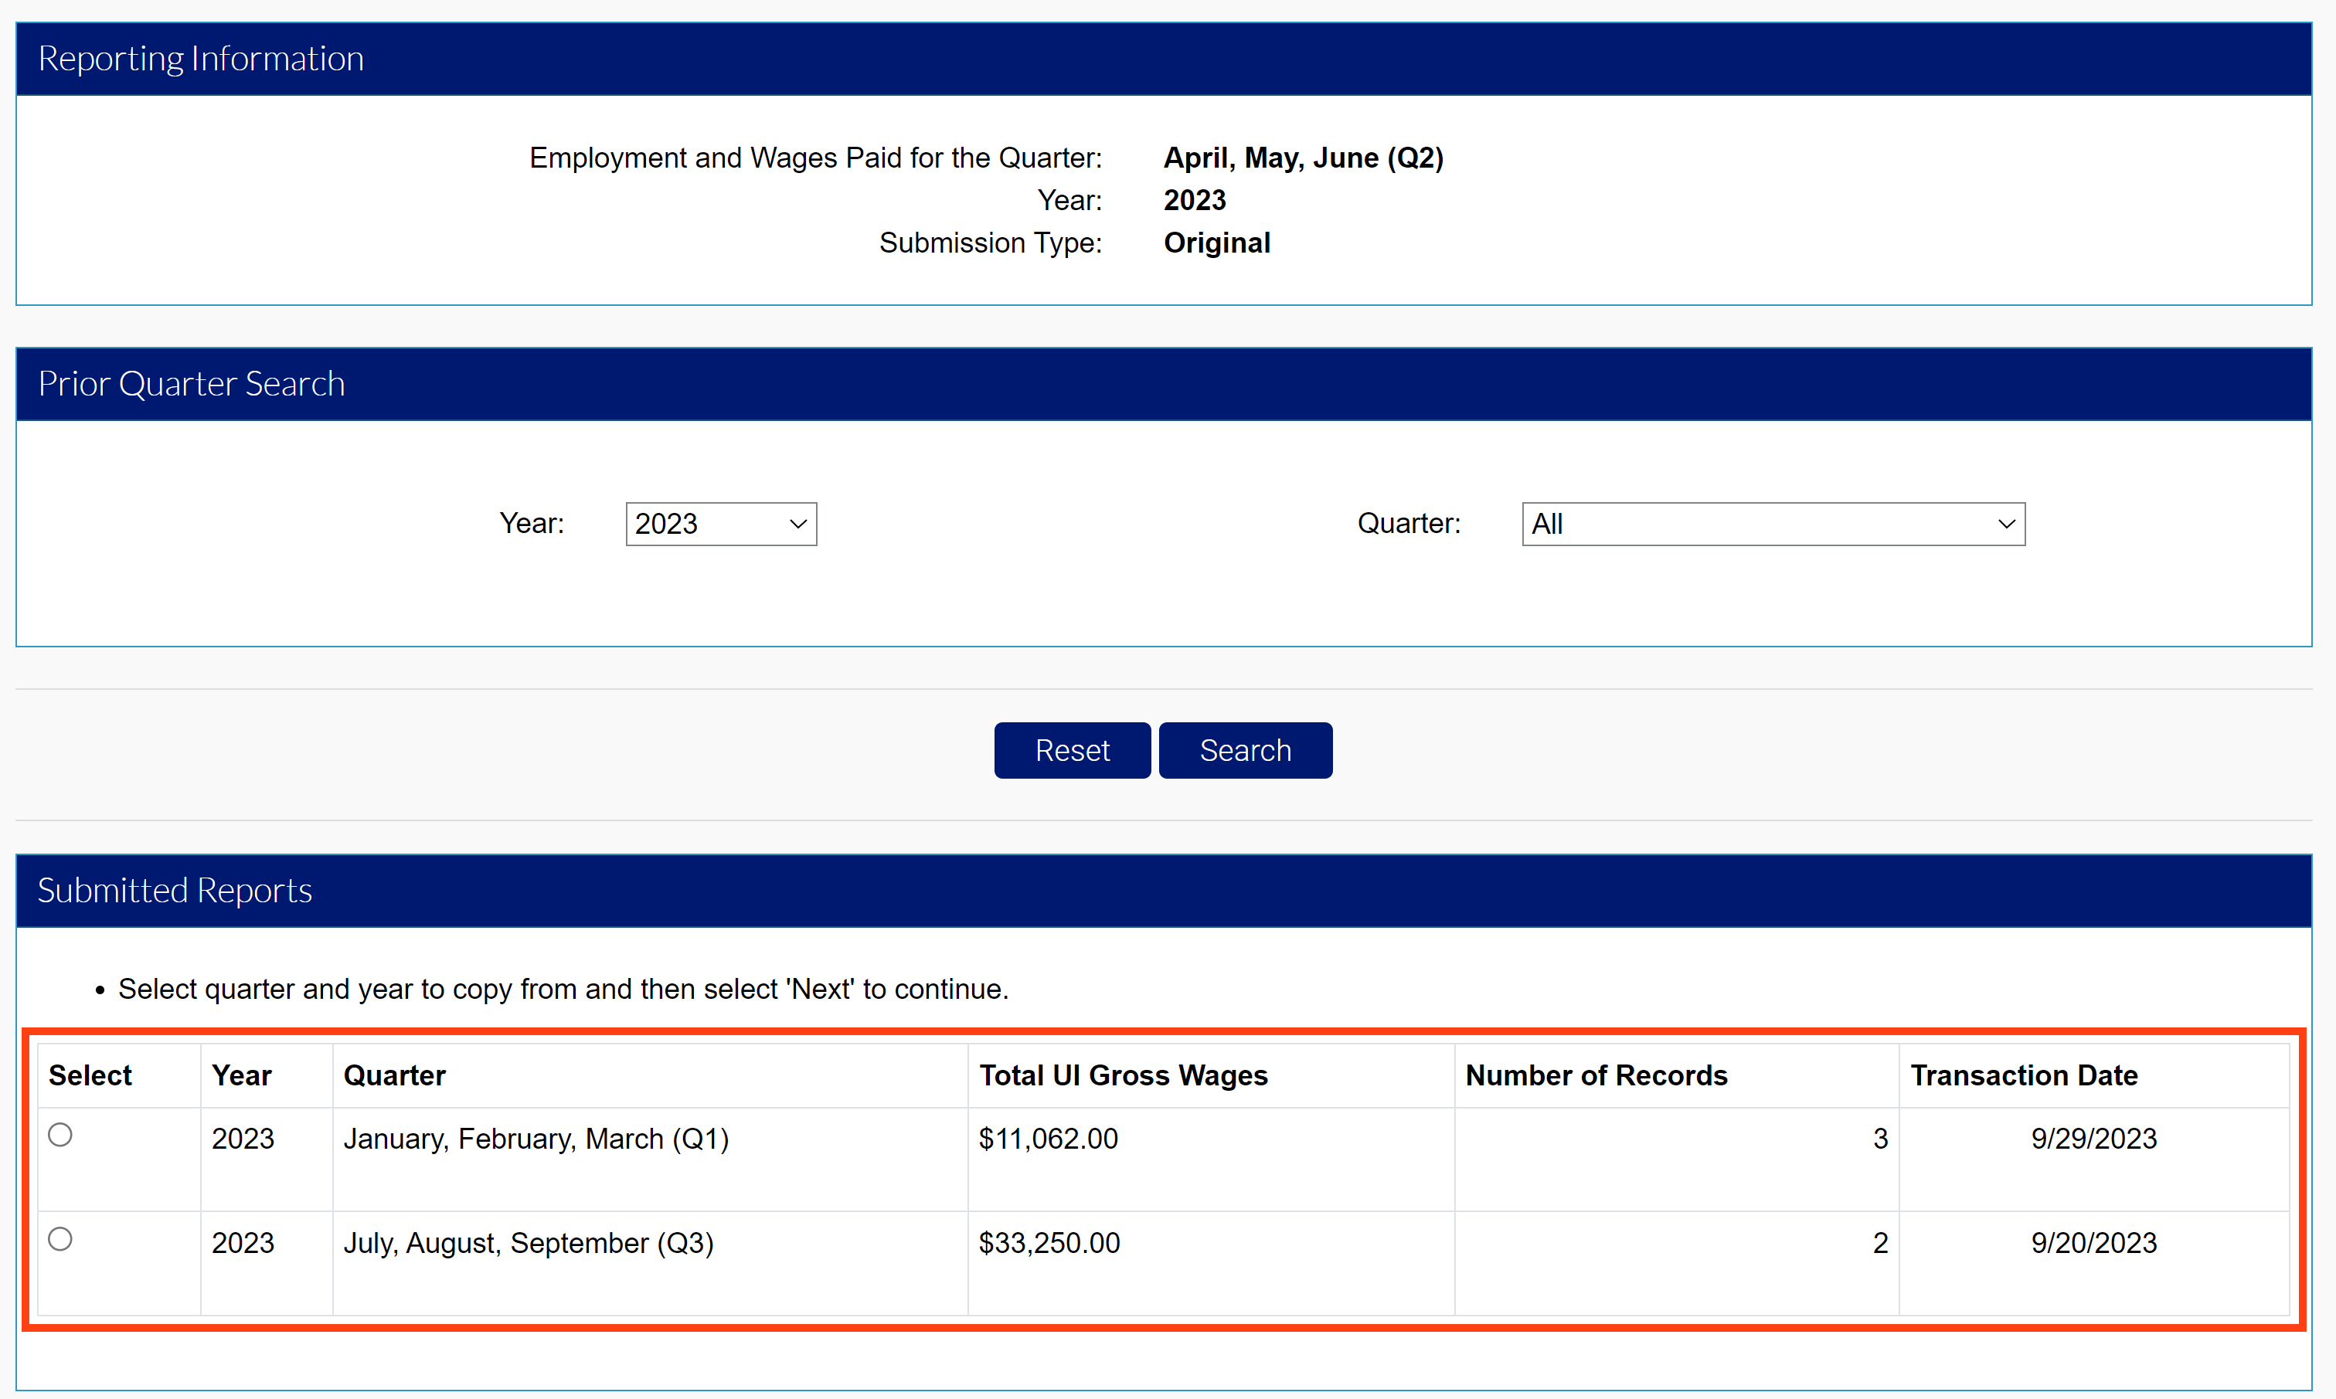Select the Q1 January-March report radio button
2336x1399 pixels.
(60, 1136)
